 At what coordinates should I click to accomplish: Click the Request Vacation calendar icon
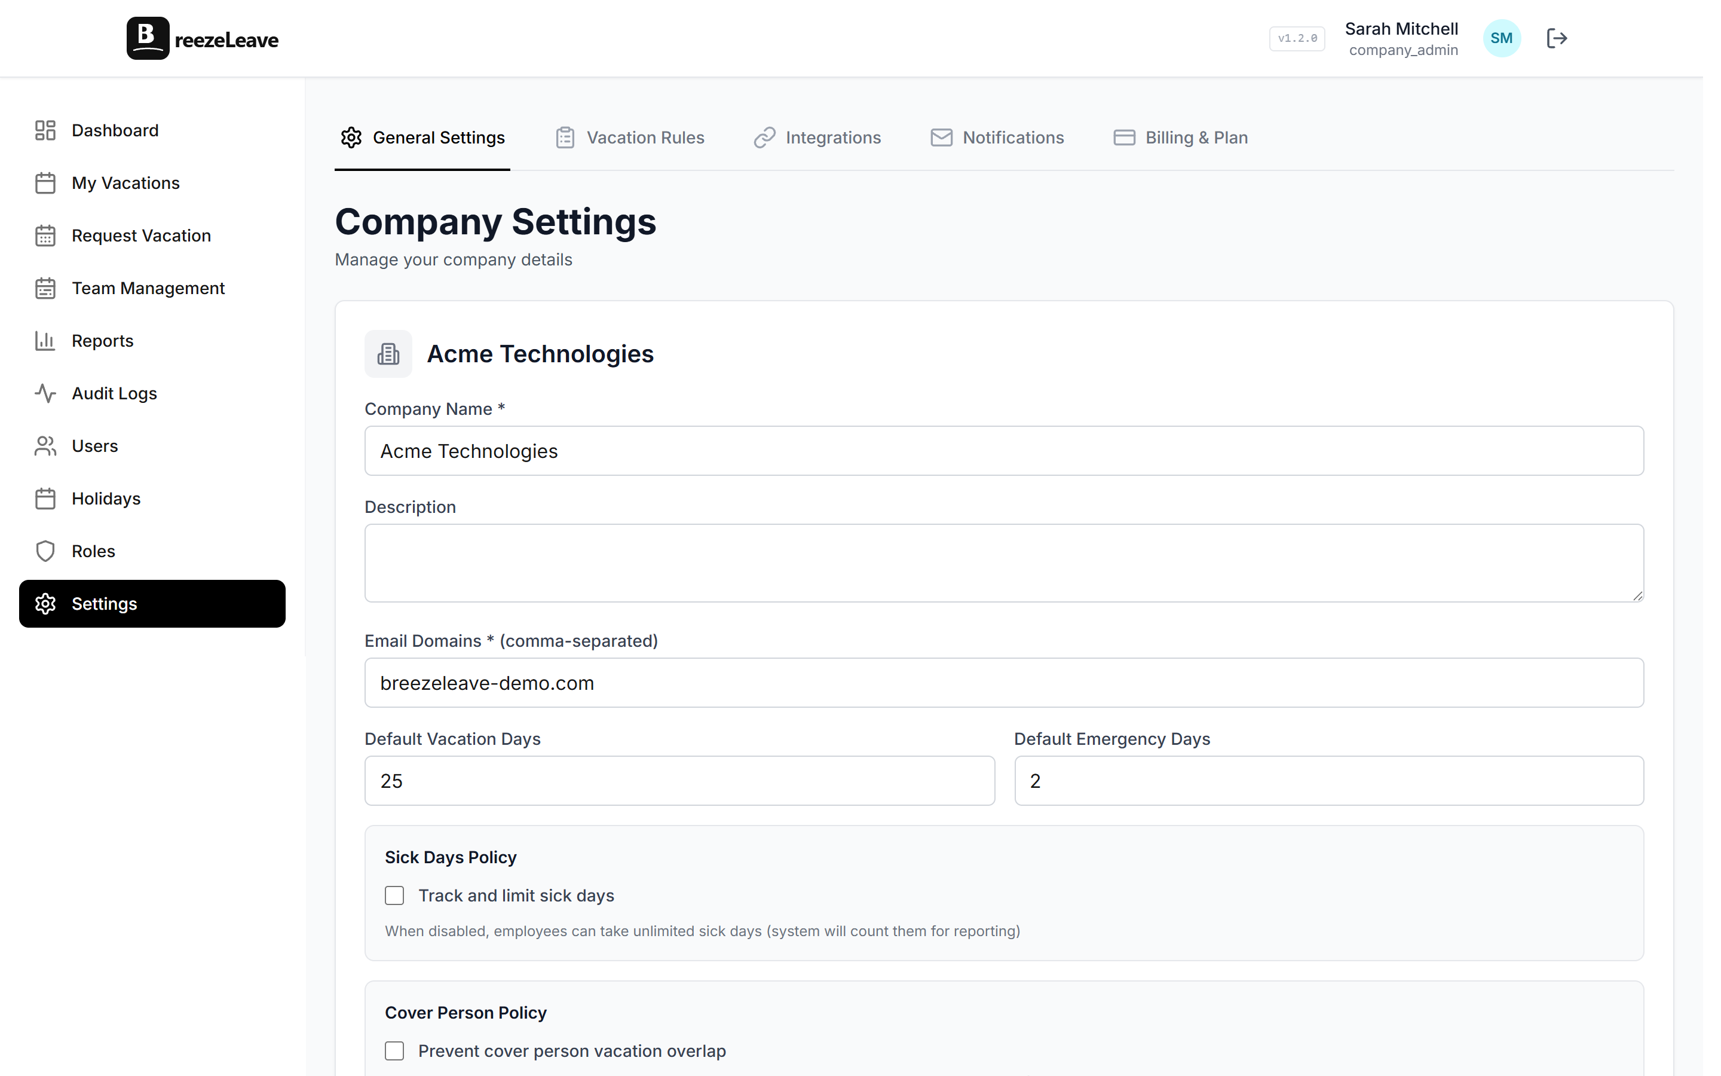pyautogui.click(x=45, y=236)
